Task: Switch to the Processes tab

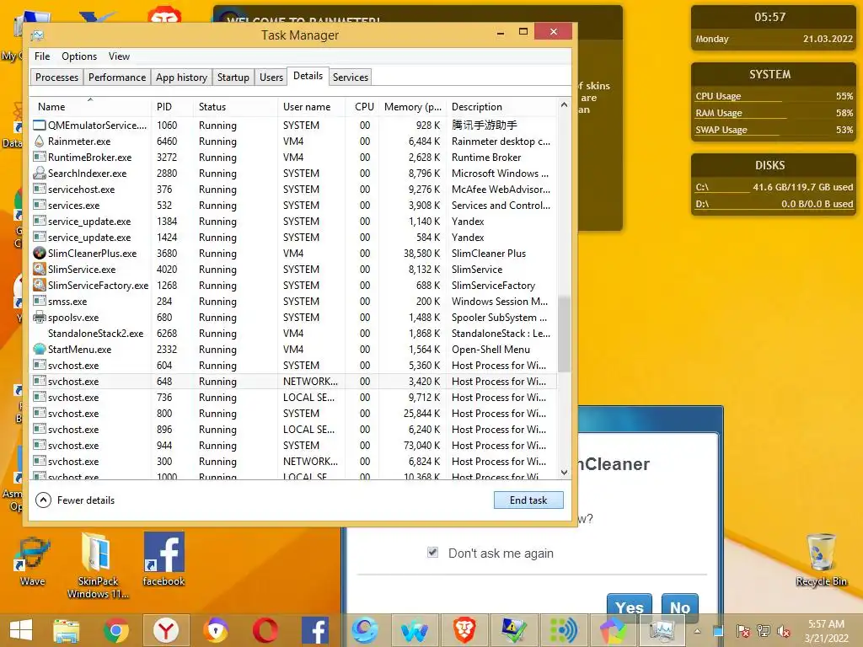Action: pos(56,77)
